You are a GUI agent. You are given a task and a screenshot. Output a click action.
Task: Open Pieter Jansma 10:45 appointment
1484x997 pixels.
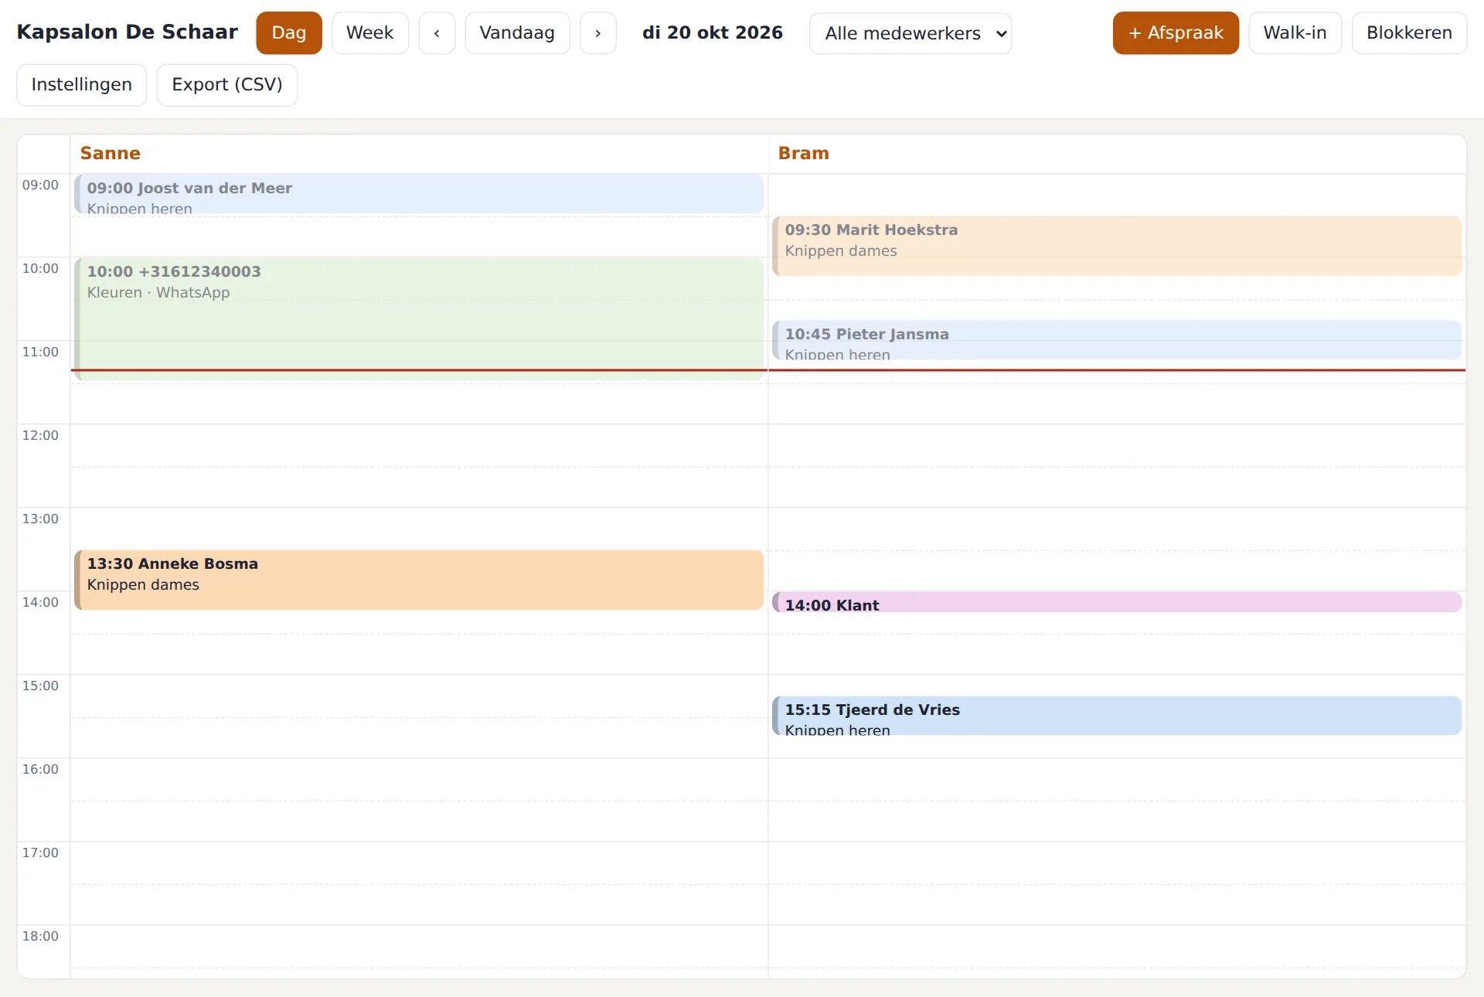[1117, 340]
